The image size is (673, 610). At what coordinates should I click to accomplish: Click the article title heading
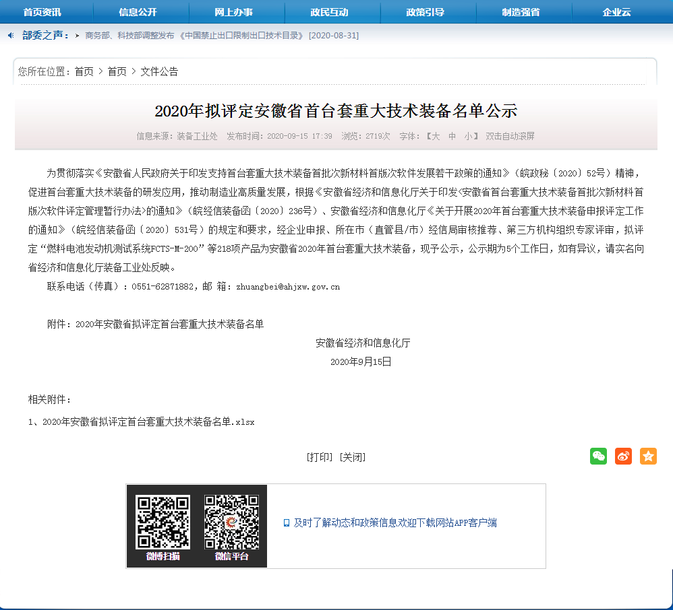(x=336, y=111)
